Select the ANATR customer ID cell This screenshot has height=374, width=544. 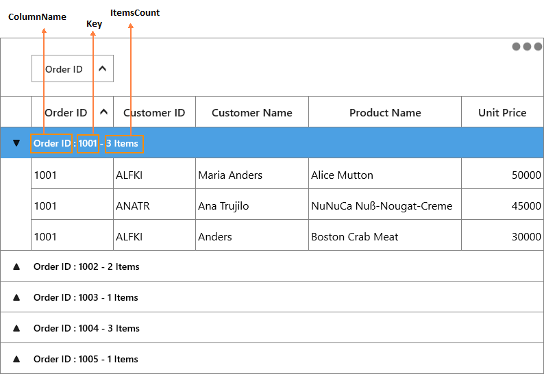154,204
